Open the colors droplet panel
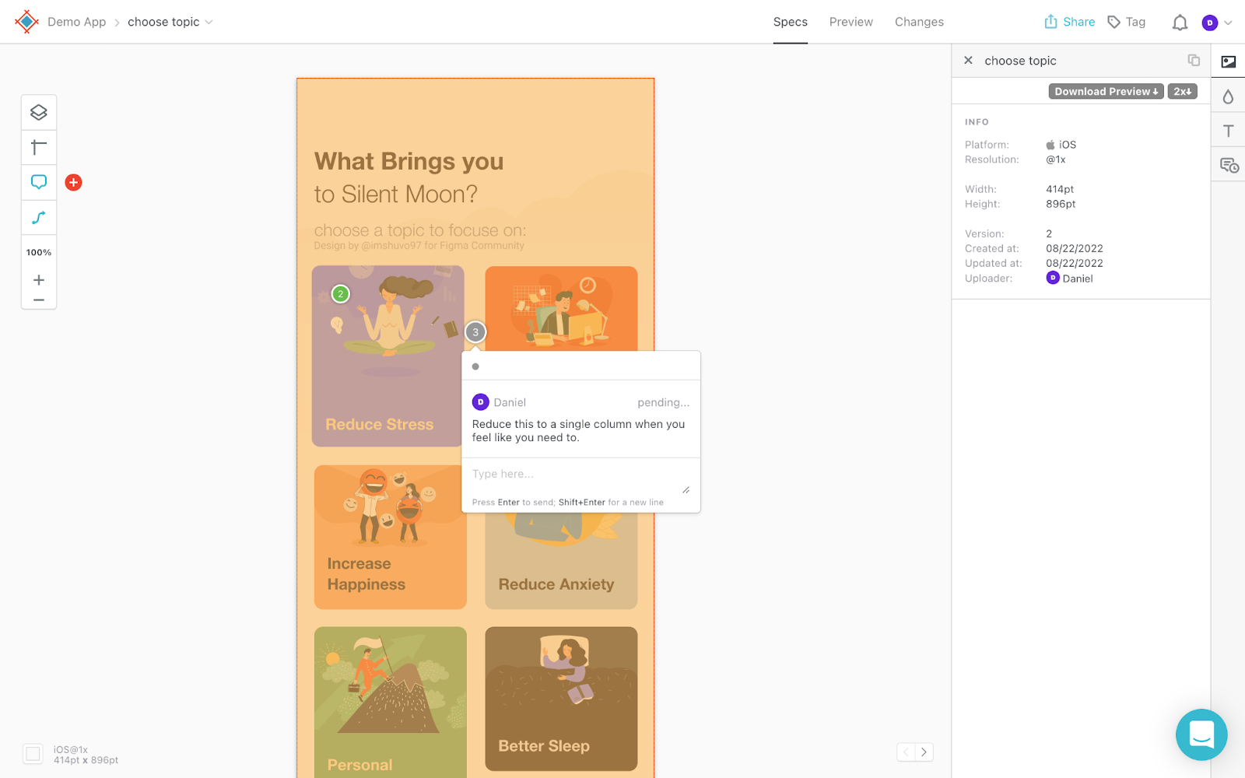Screen dimensions: 1245x778 [1229, 96]
